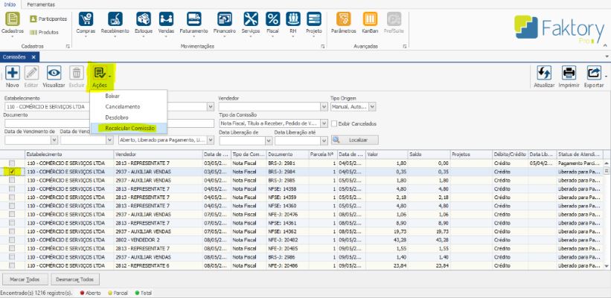Expand the Tipo Origem dropdown
611x298 pixels.
(371, 107)
